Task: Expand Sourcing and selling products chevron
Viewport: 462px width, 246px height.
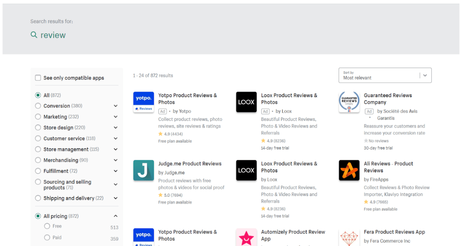Action: pos(115,185)
